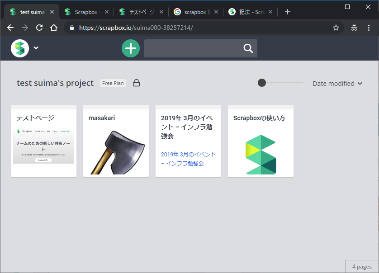Go back in browser history
The width and height of the screenshot is (379, 273).
(10, 28)
